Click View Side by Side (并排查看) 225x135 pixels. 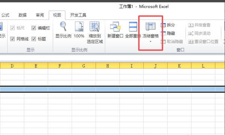tap(199, 25)
